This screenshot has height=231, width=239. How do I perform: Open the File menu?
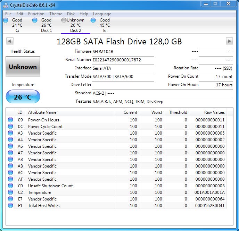(8, 14)
